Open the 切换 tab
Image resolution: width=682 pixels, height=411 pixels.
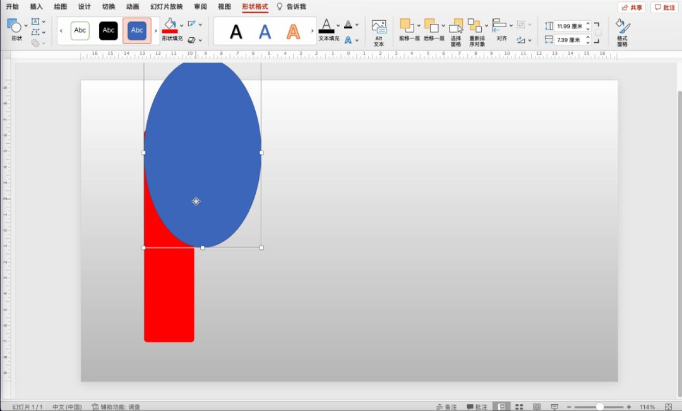point(109,6)
